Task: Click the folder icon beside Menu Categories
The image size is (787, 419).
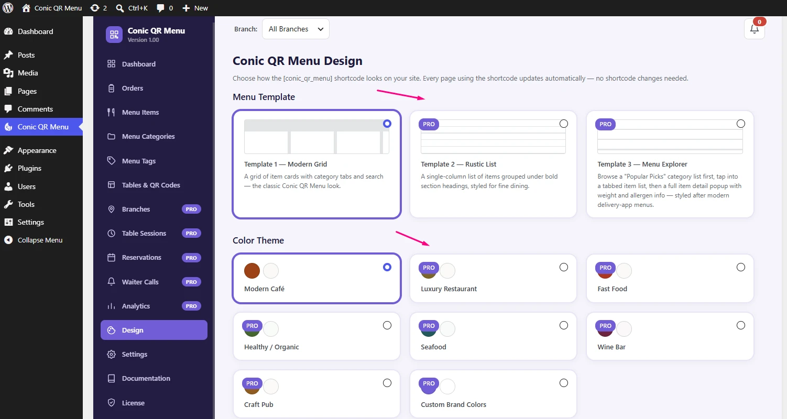Action: (x=111, y=136)
